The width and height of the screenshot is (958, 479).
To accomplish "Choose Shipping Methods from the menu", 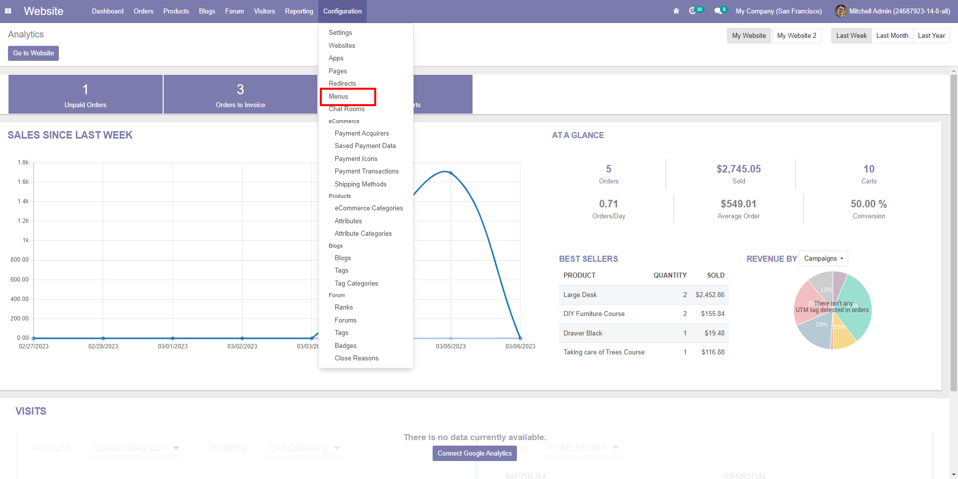I will tap(360, 184).
